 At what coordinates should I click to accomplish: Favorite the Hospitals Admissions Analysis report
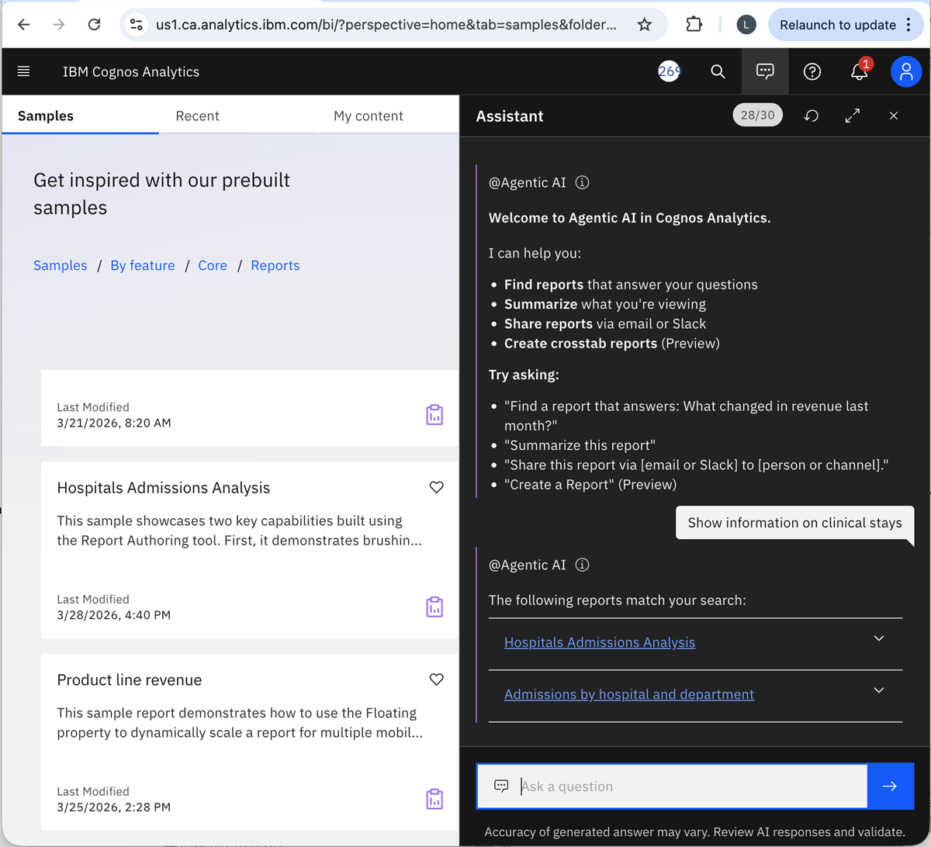(x=436, y=487)
